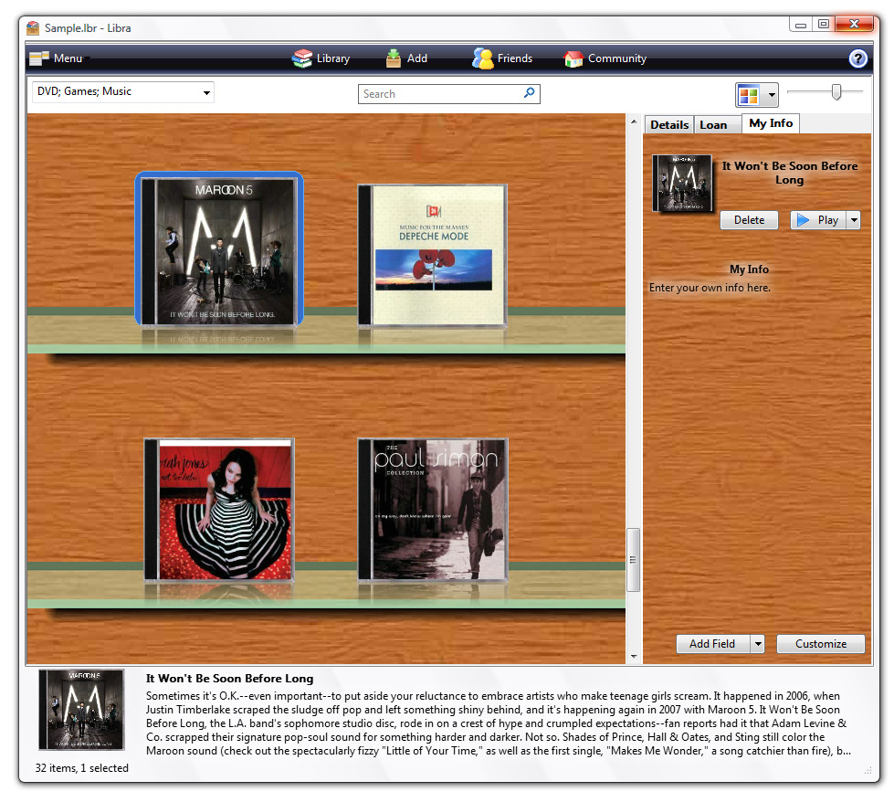
Task: Click the shelf scrollbar down arrow
Action: [634, 657]
